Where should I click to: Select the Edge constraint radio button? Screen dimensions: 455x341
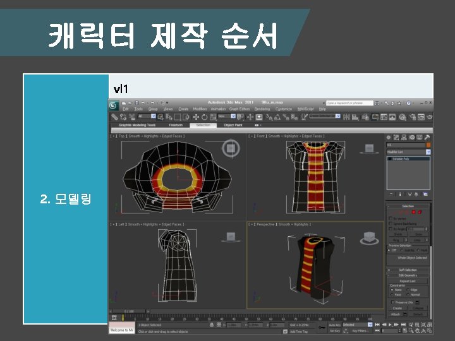[x=408, y=290]
